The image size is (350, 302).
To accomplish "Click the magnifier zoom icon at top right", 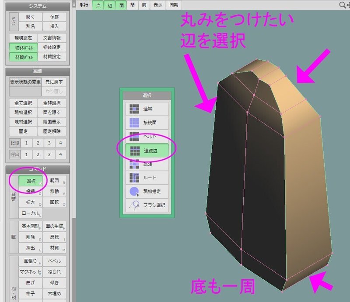I will tap(342, 5).
